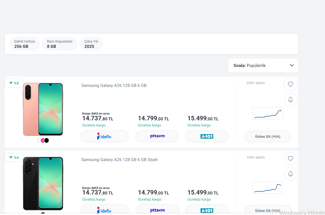Open idefix store offer for first Galaxy A26
Viewport: 325px width, 215px height.
tap(104, 136)
